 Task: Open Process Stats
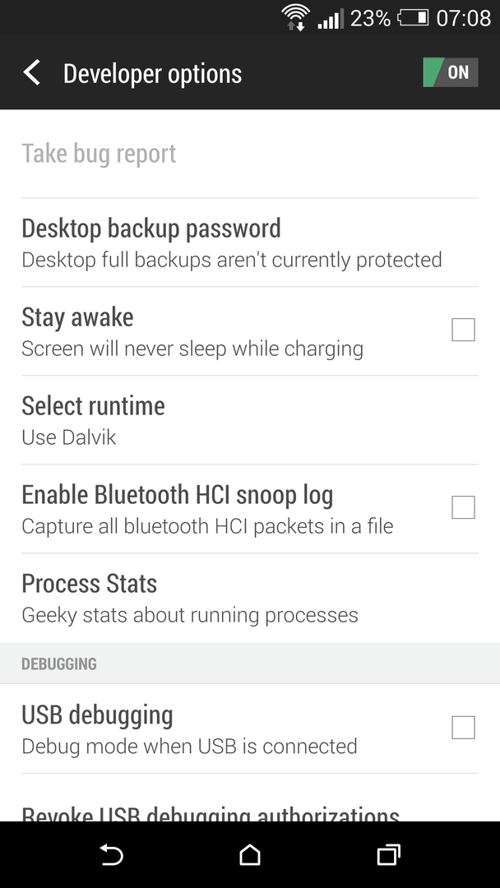250,598
